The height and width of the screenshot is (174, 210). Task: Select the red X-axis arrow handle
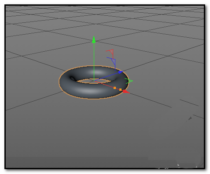pos(126,92)
